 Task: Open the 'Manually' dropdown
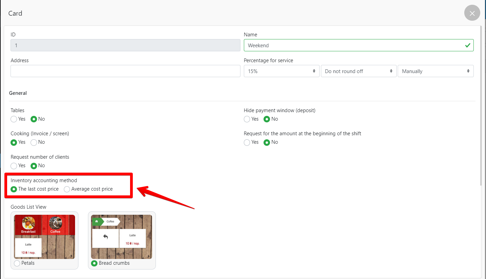pos(435,71)
